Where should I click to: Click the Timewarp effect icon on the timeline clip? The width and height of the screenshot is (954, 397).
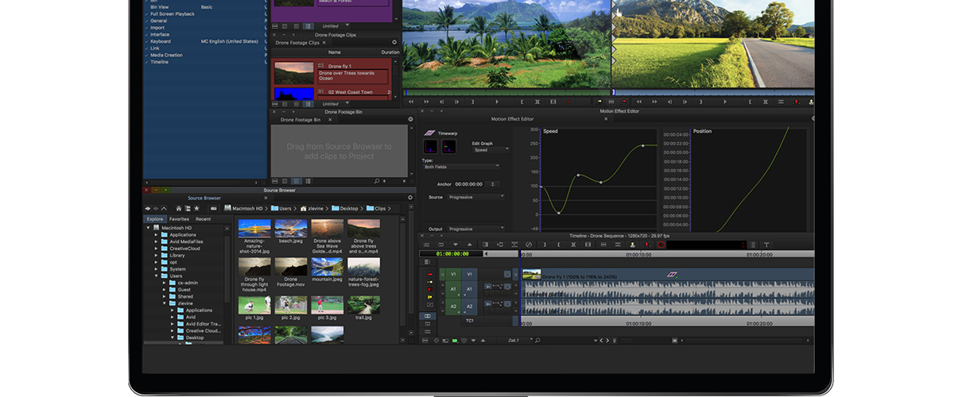(671, 273)
